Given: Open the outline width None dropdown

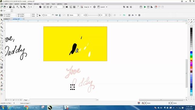Looking at the screenshot, I should [x=78, y=15].
